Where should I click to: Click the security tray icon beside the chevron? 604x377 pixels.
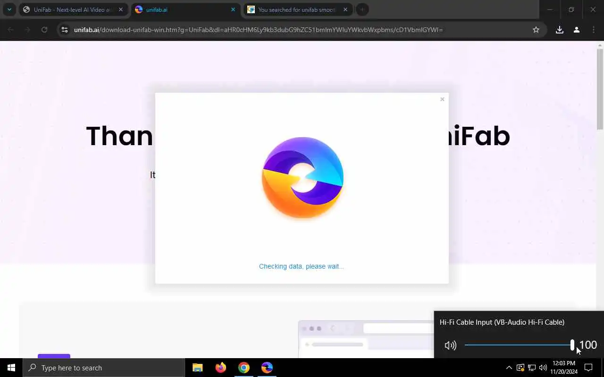tap(520, 368)
